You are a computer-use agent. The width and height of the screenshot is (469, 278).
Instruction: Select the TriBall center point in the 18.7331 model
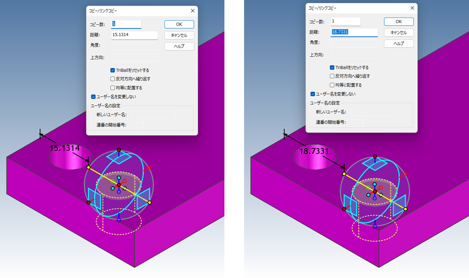pos(375,191)
